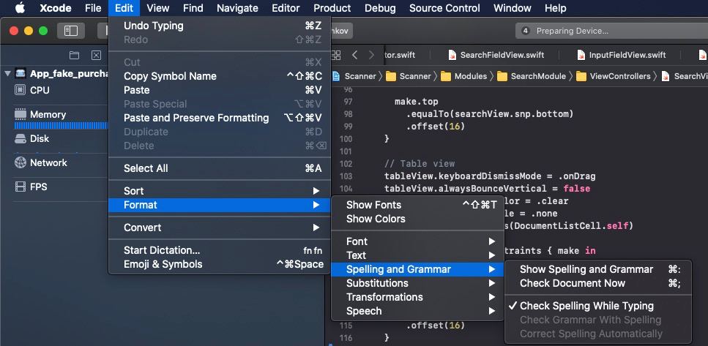Screen dimensions: 708x346
Task: Expand the Sort submenu
Action: [220, 191]
